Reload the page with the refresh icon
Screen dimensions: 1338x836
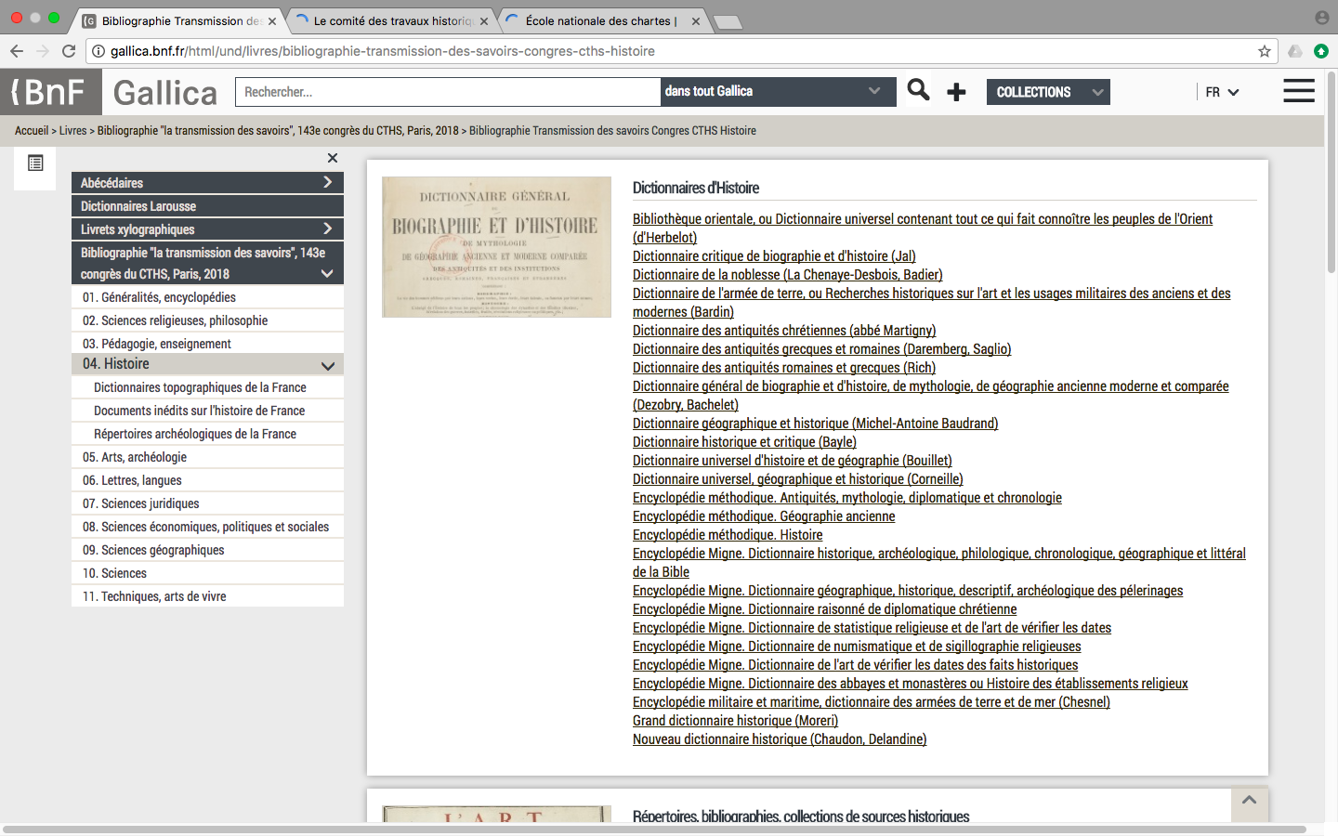69,51
